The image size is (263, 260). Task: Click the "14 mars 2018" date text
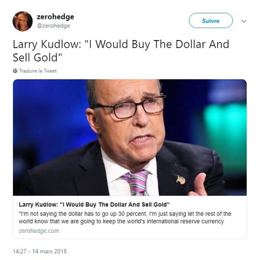(x=49, y=251)
